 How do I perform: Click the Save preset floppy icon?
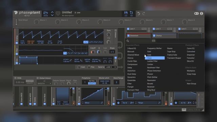(126, 13)
